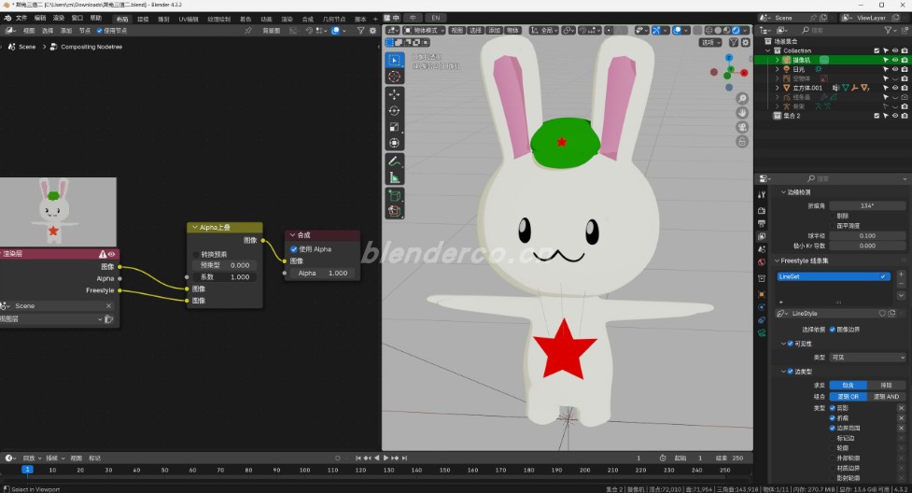Click the node editor pin icon
The height and width of the screenshot is (493, 912).
pos(248,30)
